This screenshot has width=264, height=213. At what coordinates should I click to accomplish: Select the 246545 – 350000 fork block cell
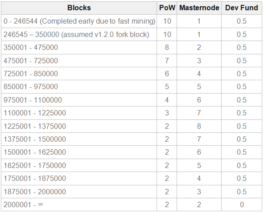(79, 34)
